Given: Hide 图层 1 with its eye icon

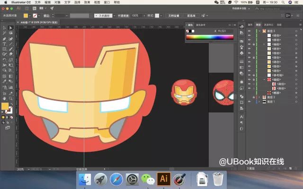Looking at the screenshot, I should [250, 102].
